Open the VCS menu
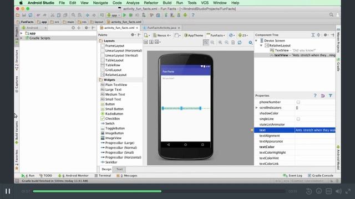Image resolution: width=355 pixels, height=199 pixels. 205,3
